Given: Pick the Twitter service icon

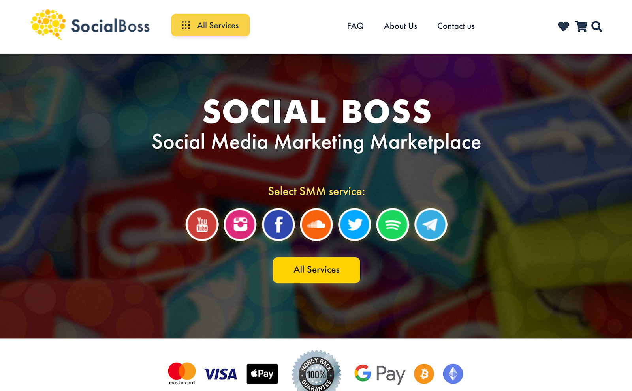Looking at the screenshot, I should (355, 224).
